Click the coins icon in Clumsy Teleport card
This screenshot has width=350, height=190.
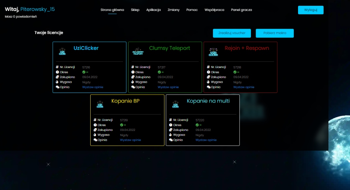point(133,77)
